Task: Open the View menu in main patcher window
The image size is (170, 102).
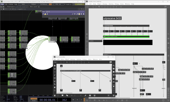Action: [94, 4]
